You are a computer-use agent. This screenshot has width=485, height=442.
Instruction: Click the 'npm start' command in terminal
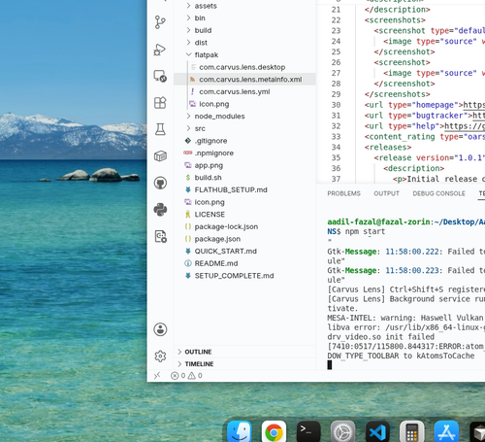click(x=365, y=231)
